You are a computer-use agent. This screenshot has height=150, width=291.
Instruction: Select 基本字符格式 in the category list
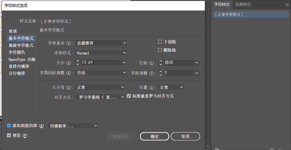[x=21, y=38]
